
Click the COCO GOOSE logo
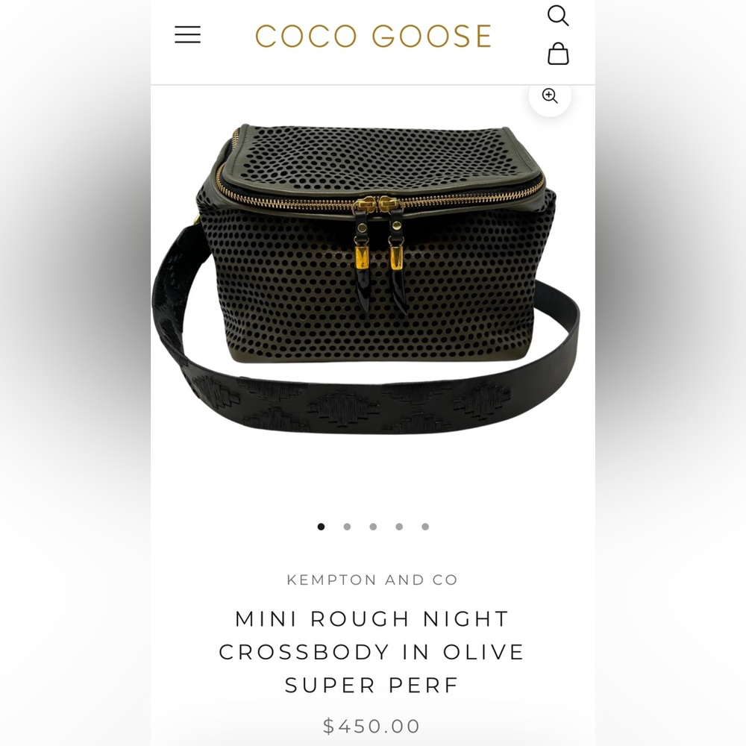(373, 36)
